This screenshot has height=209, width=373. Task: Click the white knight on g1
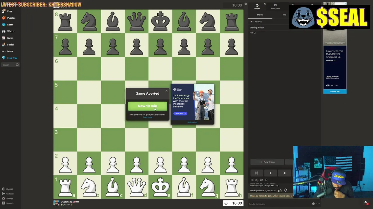tap(208, 187)
